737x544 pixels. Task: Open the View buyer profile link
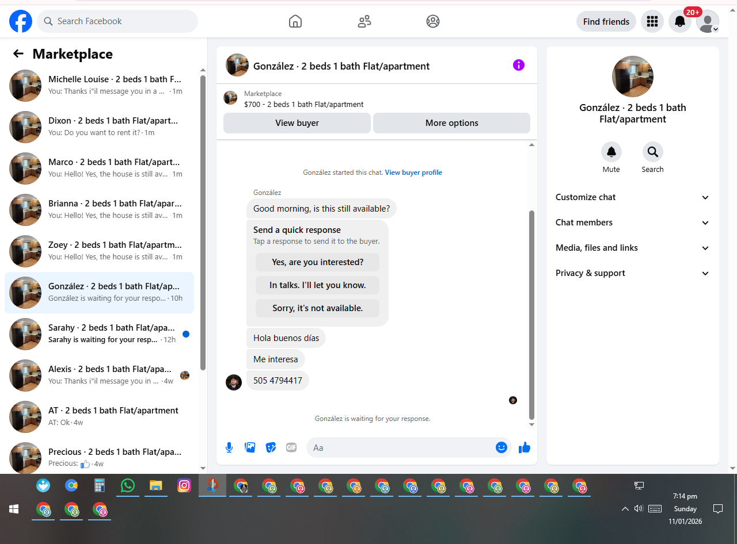[413, 173]
